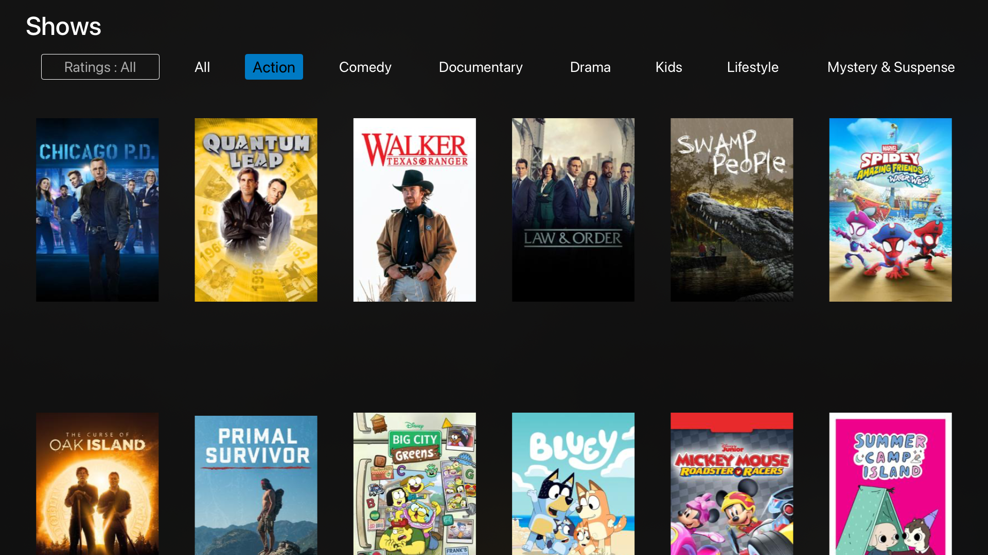
Task: Open the Primal Survivor show poster
Action: point(256,485)
